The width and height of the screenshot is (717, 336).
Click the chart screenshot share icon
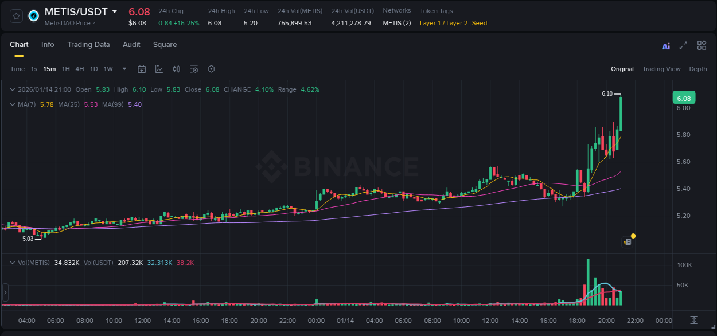628,241
